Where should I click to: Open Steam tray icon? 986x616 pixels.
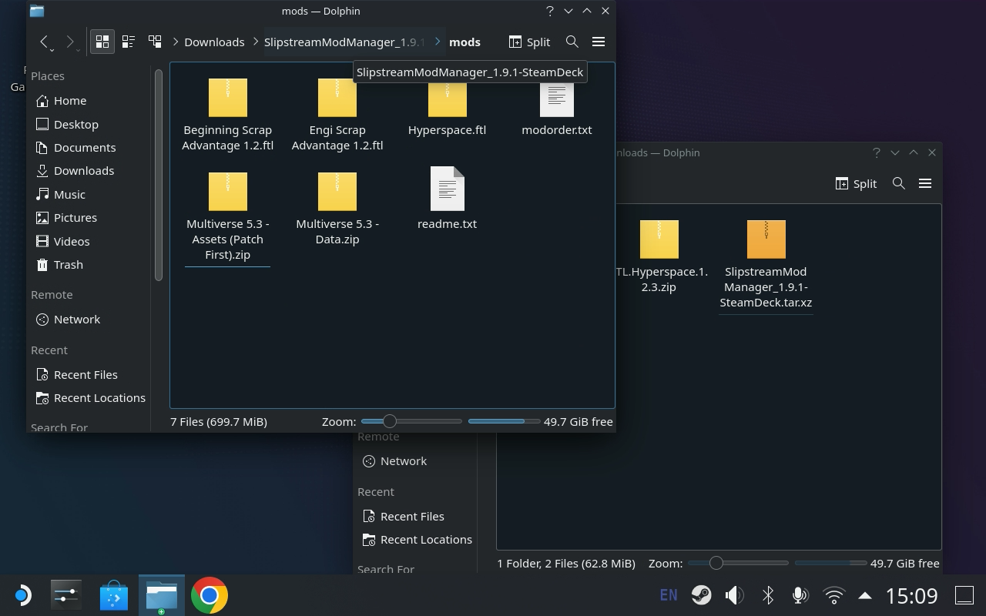point(701,595)
